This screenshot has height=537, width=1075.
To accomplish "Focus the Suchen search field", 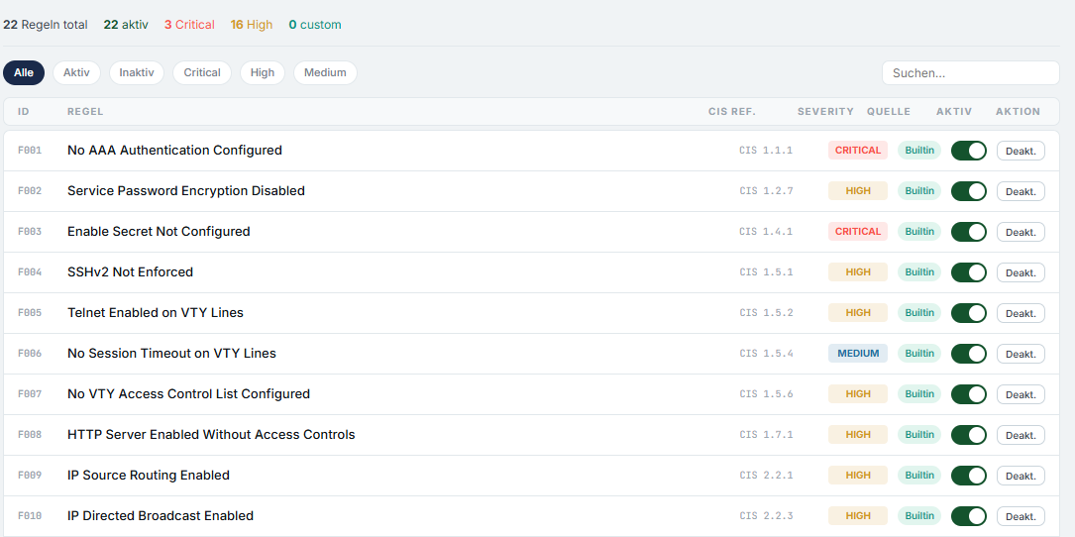I will 970,72.
